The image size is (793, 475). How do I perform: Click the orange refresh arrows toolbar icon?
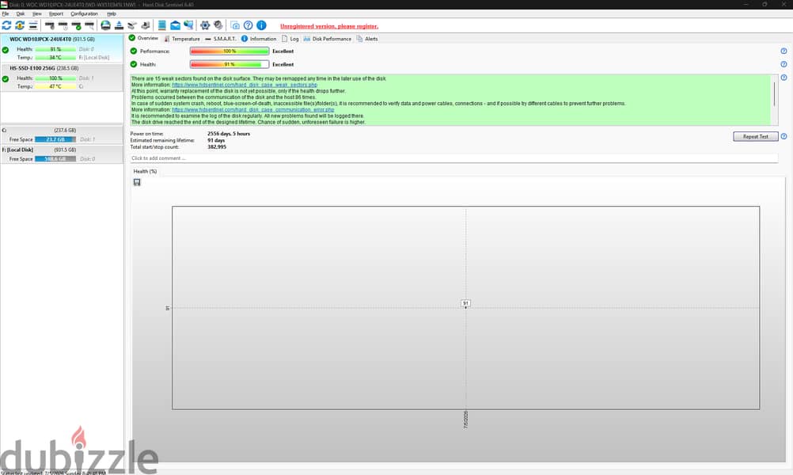click(20, 25)
